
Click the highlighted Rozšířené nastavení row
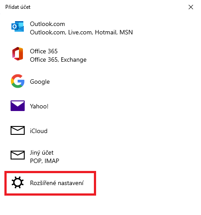coord(50,183)
